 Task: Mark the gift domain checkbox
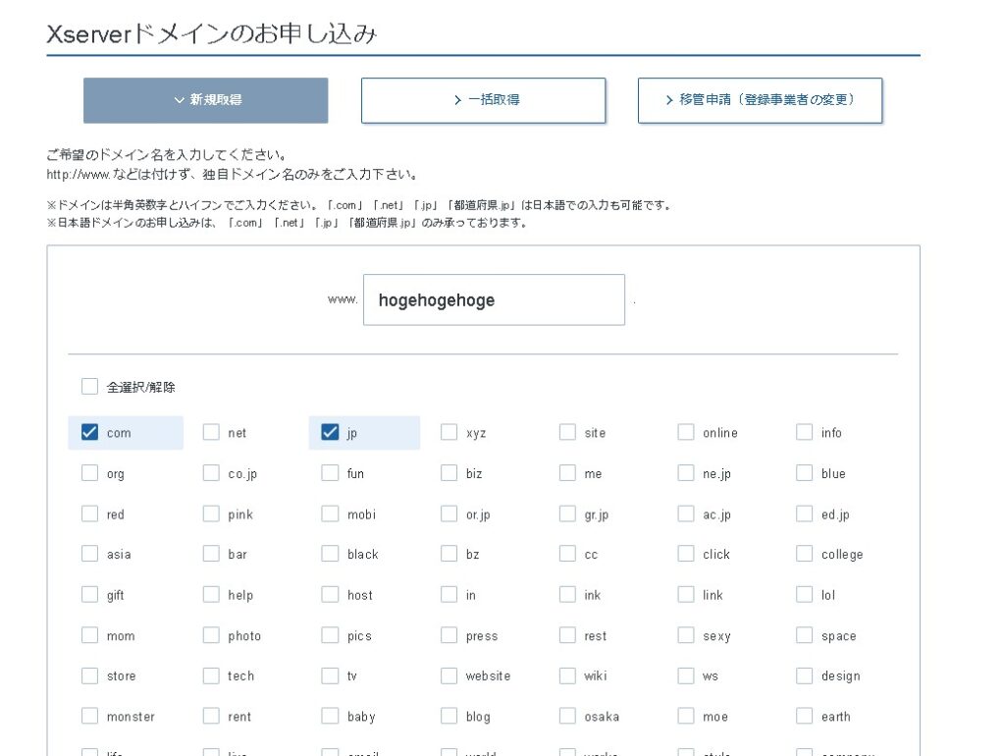tap(89, 594)
